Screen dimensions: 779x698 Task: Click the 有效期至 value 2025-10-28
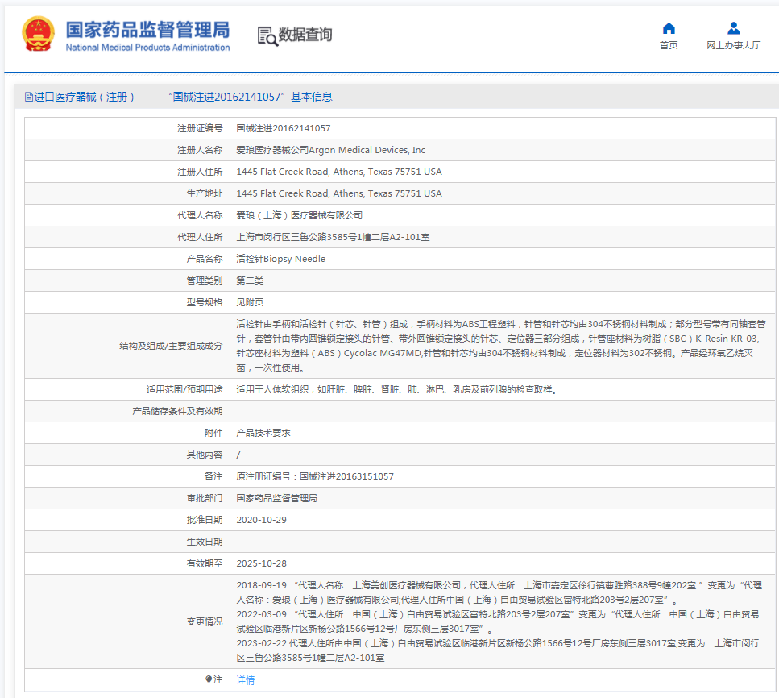261,563
